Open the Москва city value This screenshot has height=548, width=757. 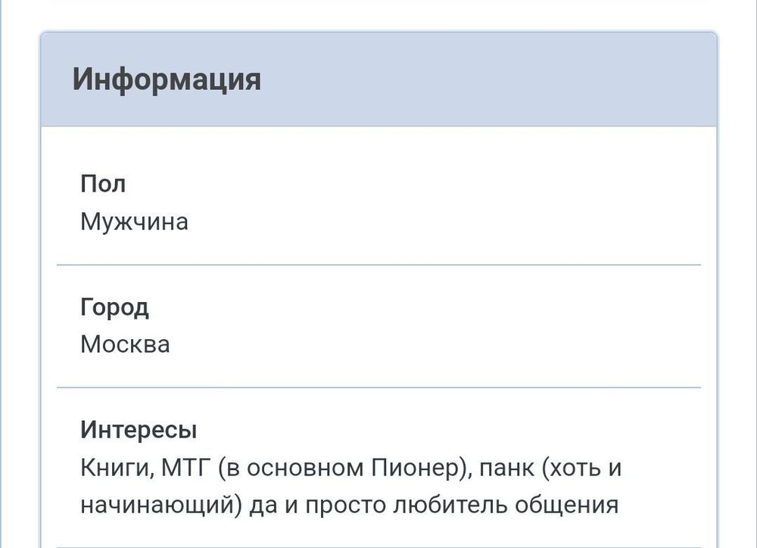point(125,345)
